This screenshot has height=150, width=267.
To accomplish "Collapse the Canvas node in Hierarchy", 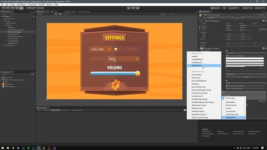I will pos(3,21).
